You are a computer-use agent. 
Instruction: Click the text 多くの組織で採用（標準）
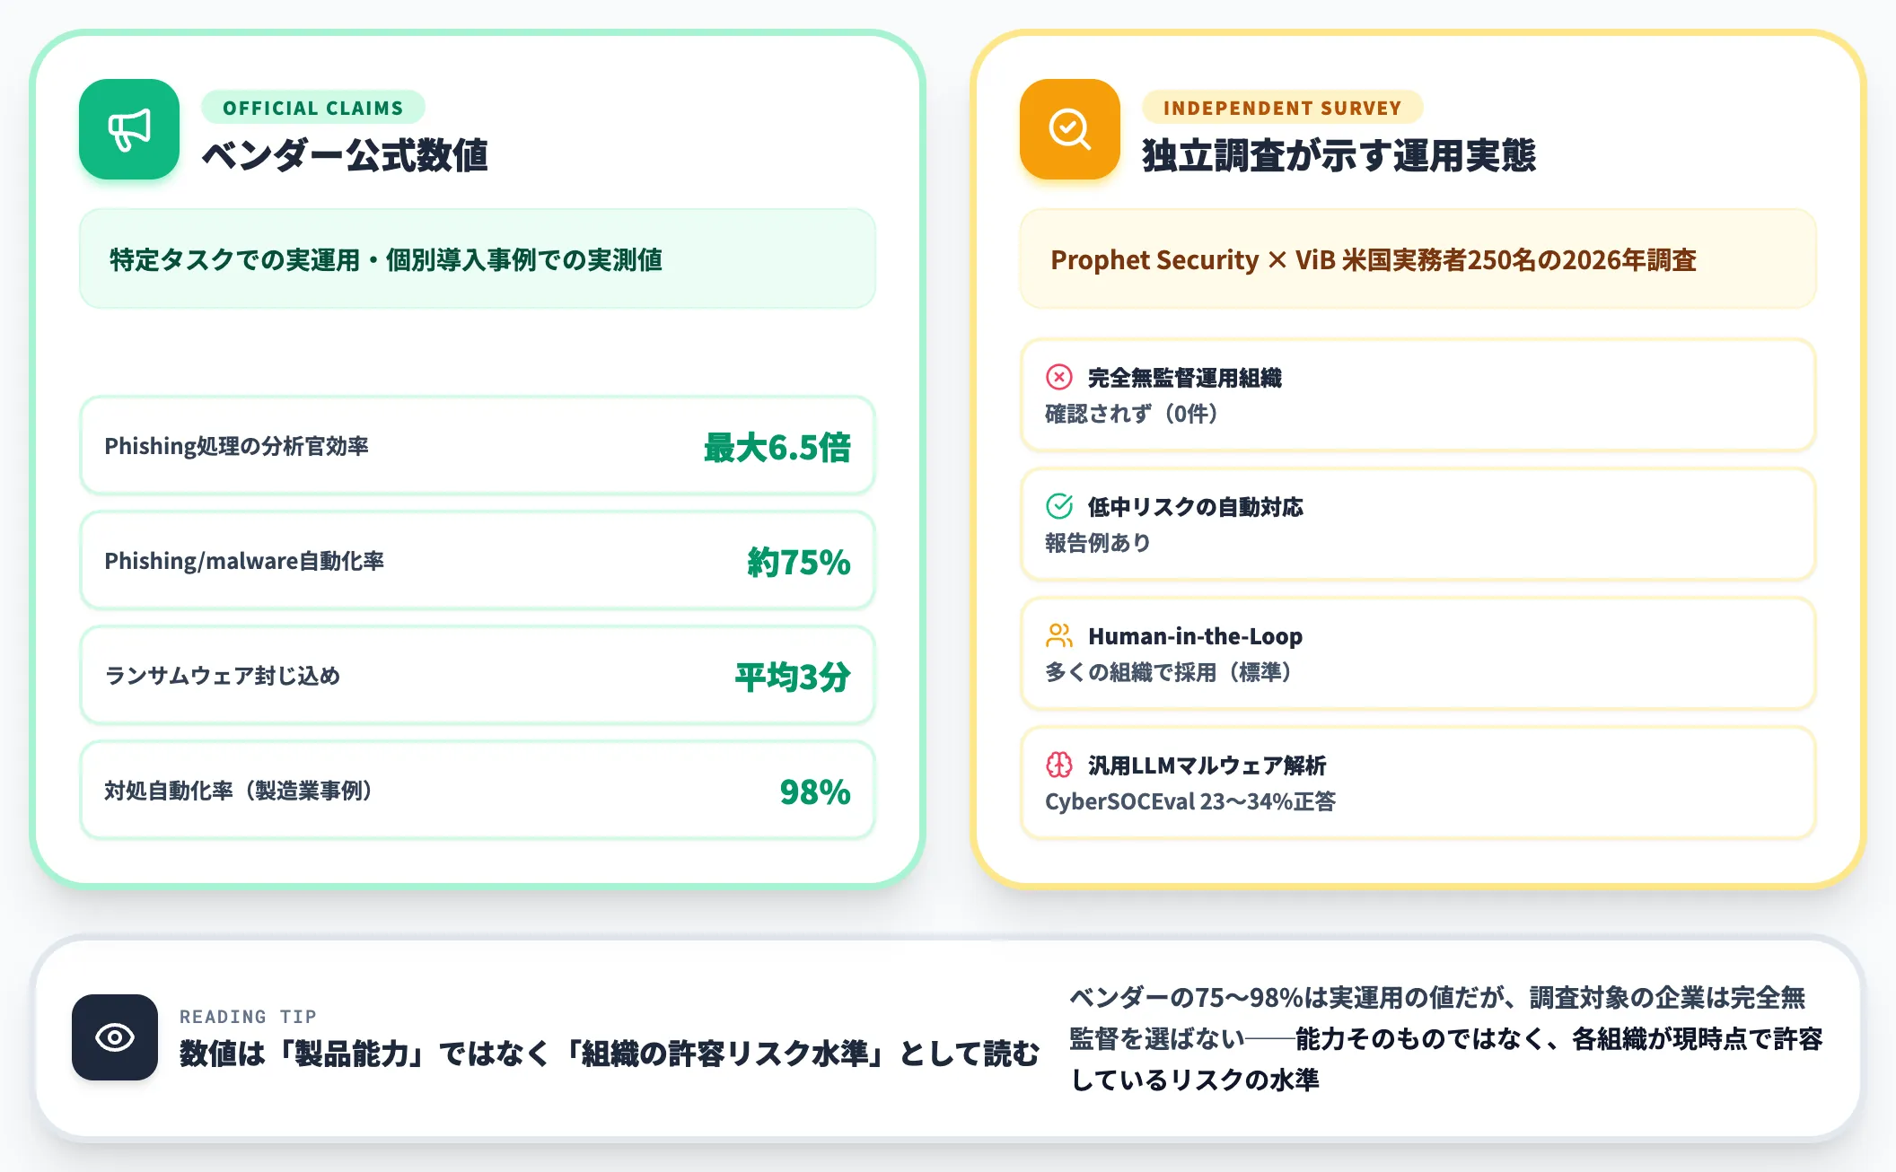coord(1168,672)
